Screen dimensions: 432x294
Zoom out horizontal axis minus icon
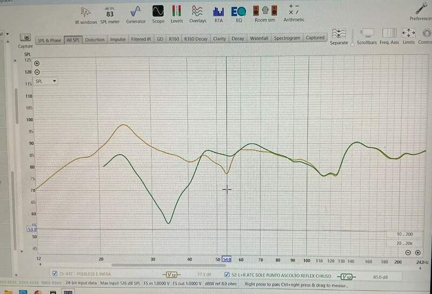point(408,253)
